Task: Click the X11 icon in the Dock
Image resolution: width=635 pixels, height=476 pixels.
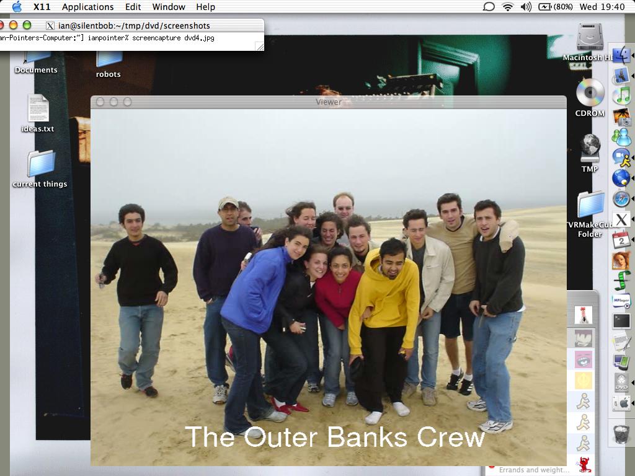Action: [621, 219]
